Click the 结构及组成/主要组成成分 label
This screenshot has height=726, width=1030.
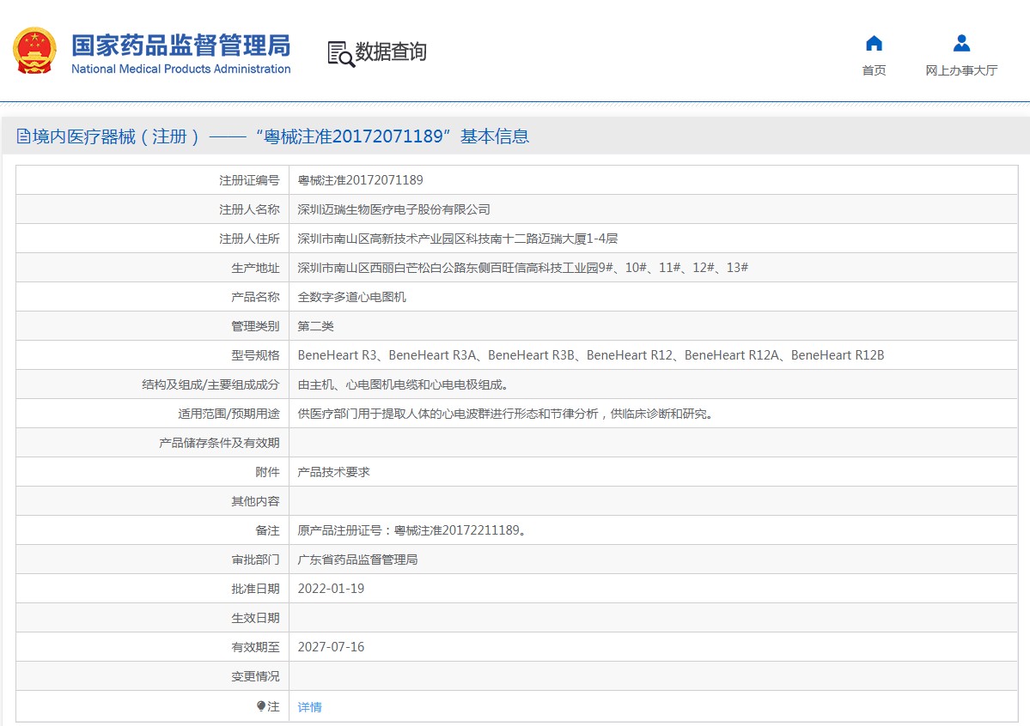coord(210,384)
